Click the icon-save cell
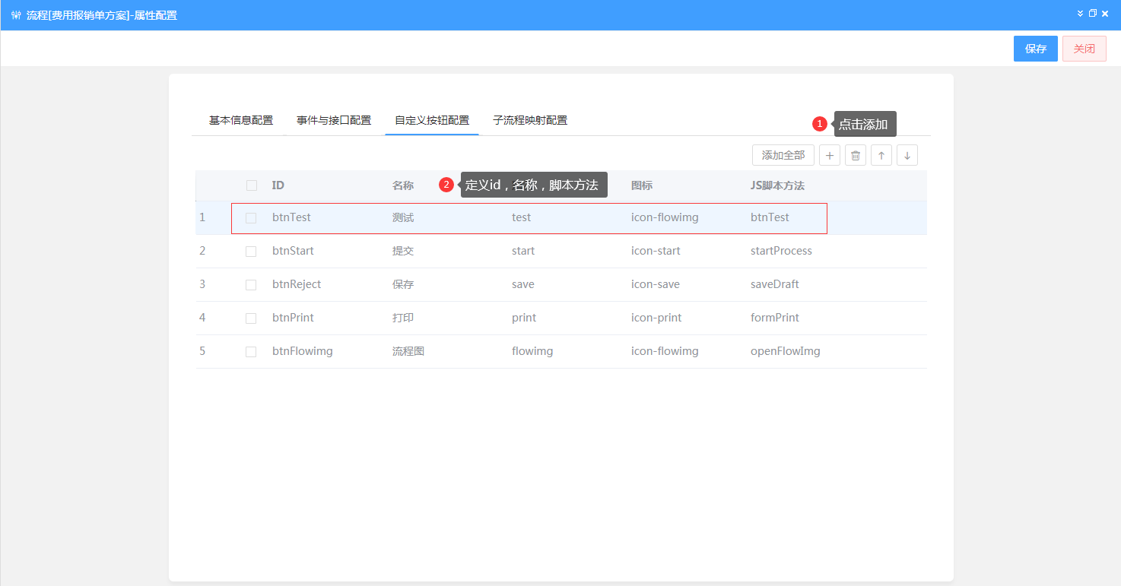Viewport: 1121px width, 586px height. pos(656,284)
